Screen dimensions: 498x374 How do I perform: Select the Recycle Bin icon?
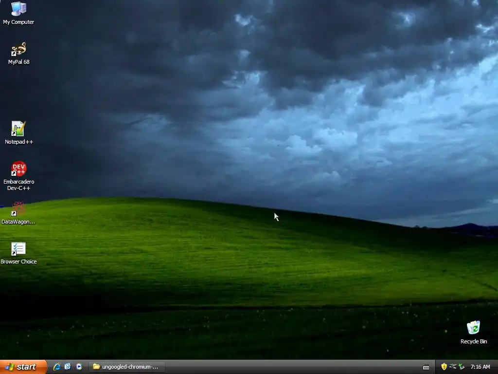(474, 332)
